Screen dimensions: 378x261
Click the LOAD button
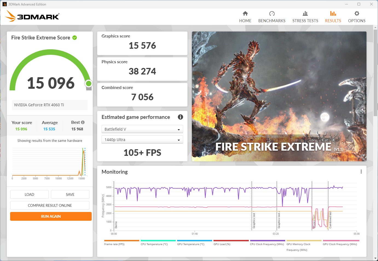coord(29,194)
